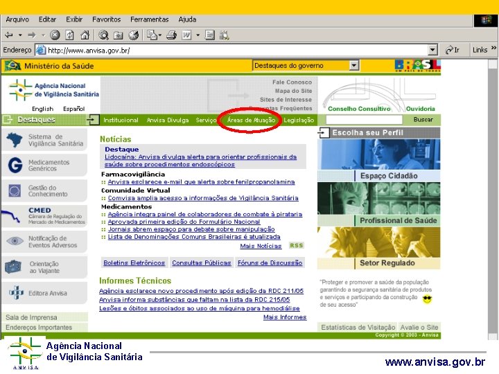Screen dimensions: 499x374
Task: Expand the address bar dropdown
Action: click(x=432, y=50)
